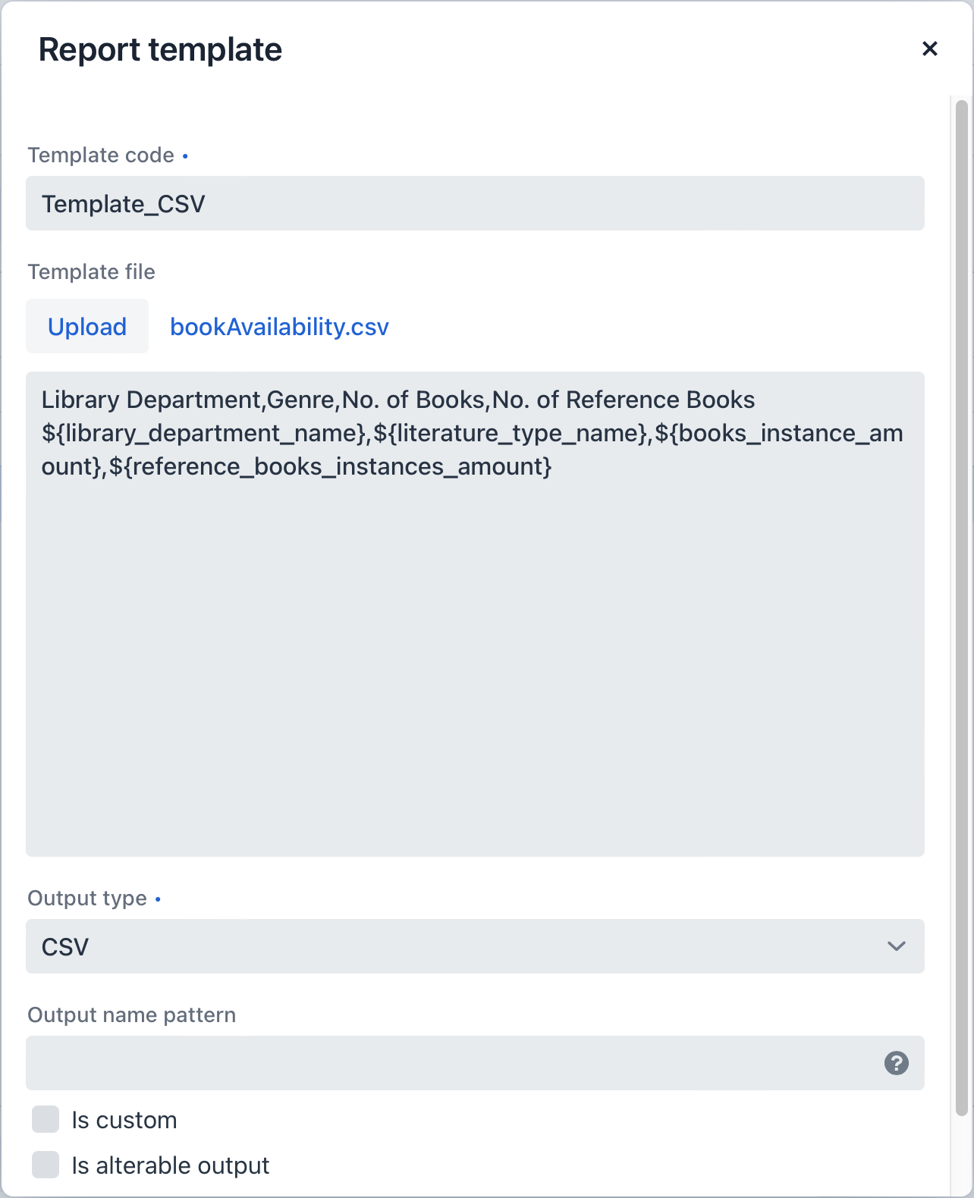Click the blue required dot beside Template code
Screen dimensions: 974x1198
(186, 155)
